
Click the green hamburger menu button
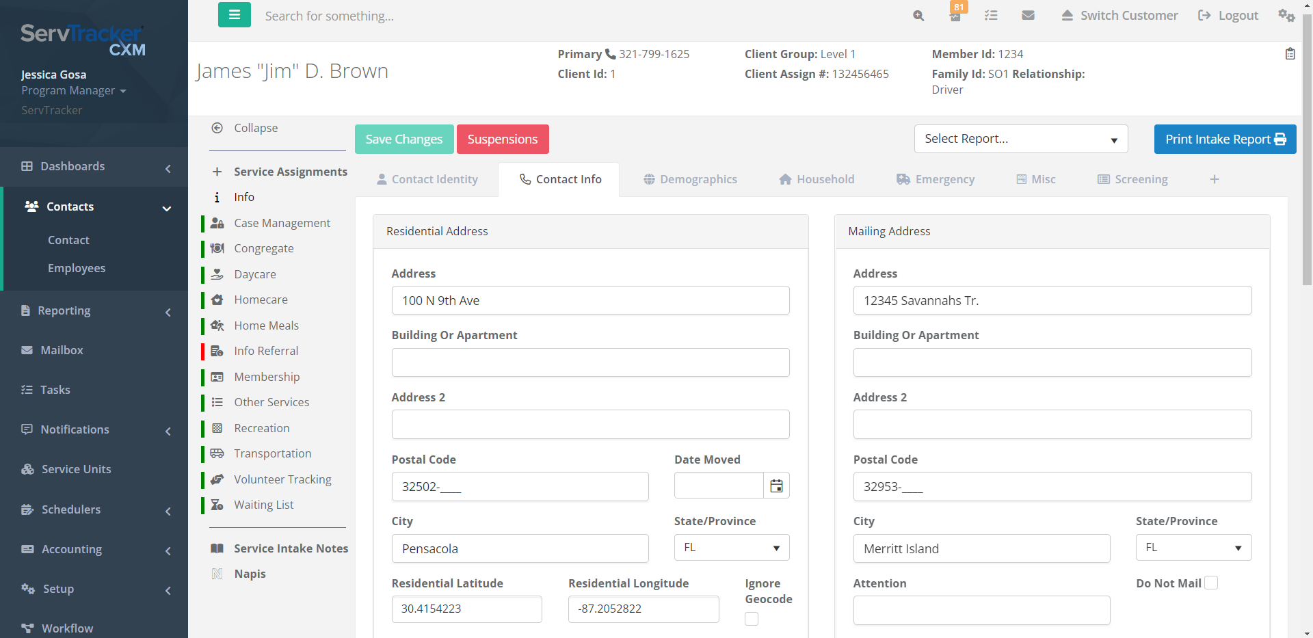(x=234, y=14)
